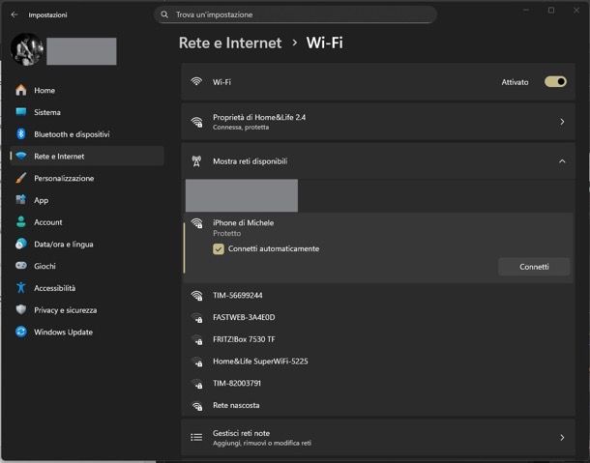The image size is (590, 463).
Task: Click the Privacy e sicurezza shield icon
Action: (20, 310)
